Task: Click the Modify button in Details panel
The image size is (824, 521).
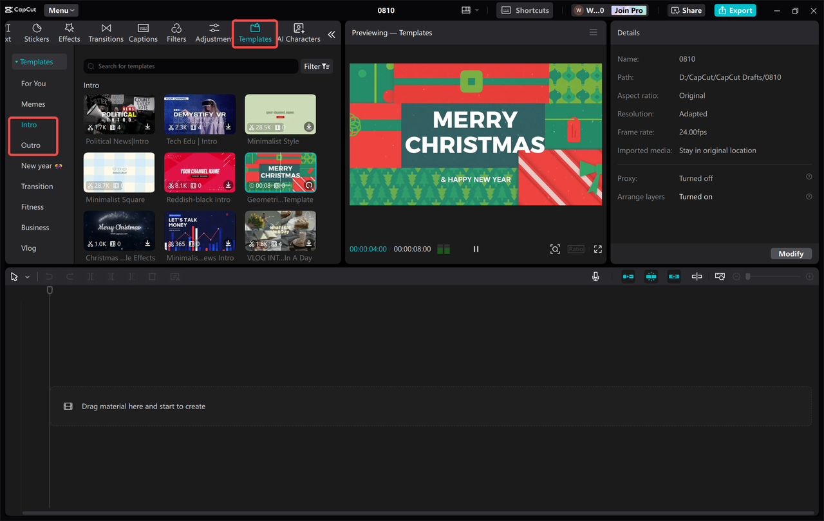Action: (x=791, y=253)
